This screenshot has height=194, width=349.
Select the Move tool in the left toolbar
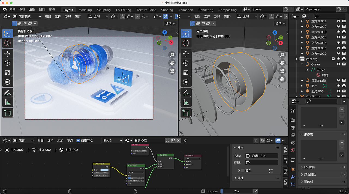click(x=7, y=54)
